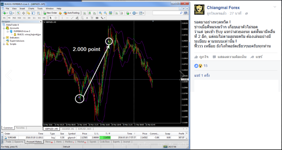
Task: Select the Vertical Line drawing tool
Action: tap(62, 18)
